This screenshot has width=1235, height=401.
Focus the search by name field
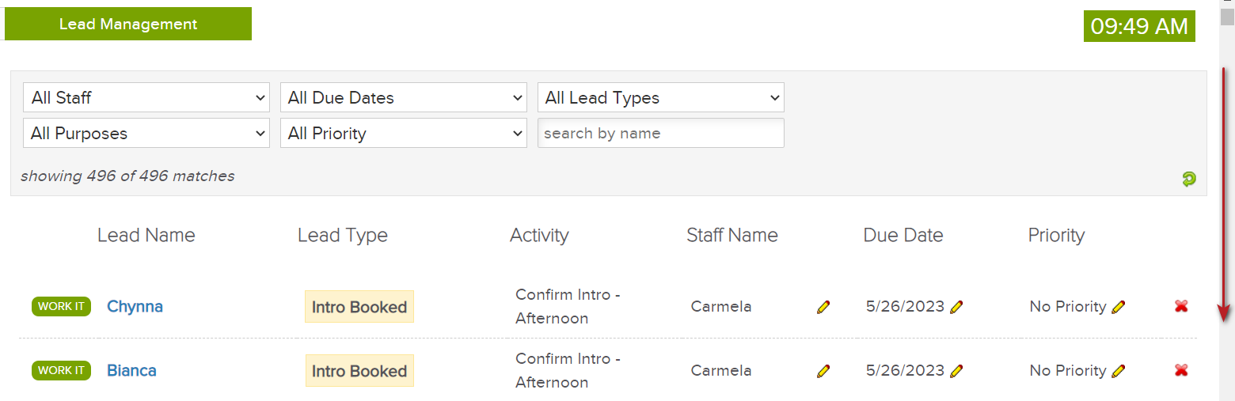click(661, 133)
